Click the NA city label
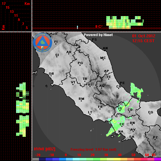This screenshot has height=161, width=161. 121,132
